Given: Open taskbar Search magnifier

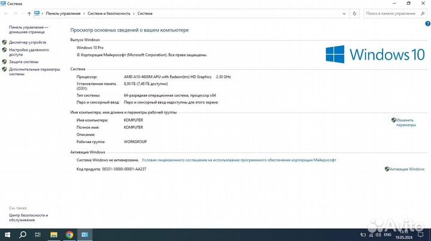Looking at the screenshot, I should pos(23,234).
